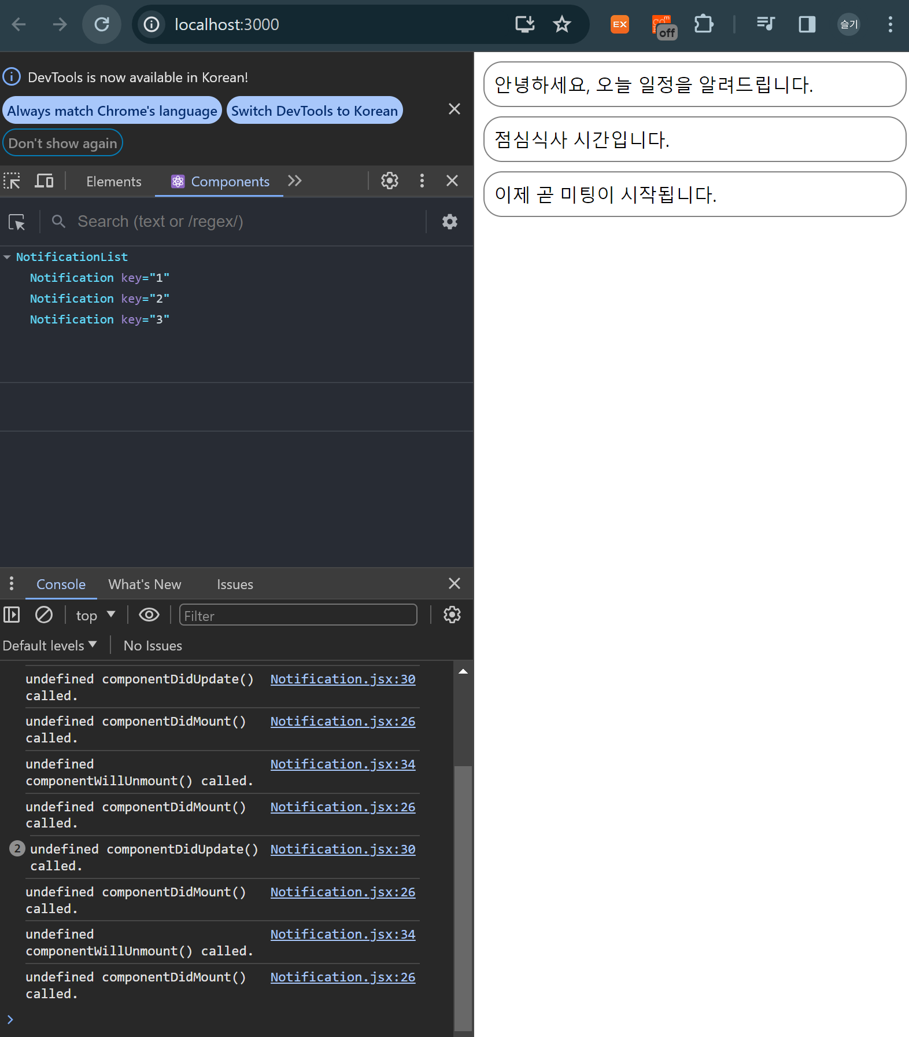Click the 점심식사 시간입니다 card

pos(694,139)
